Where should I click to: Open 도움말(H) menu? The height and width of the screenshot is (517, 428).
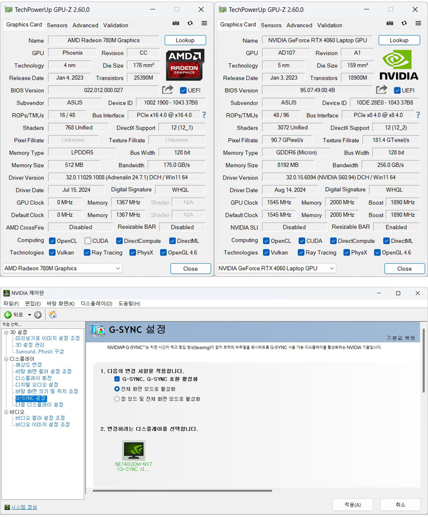click(x=129, y=303)
